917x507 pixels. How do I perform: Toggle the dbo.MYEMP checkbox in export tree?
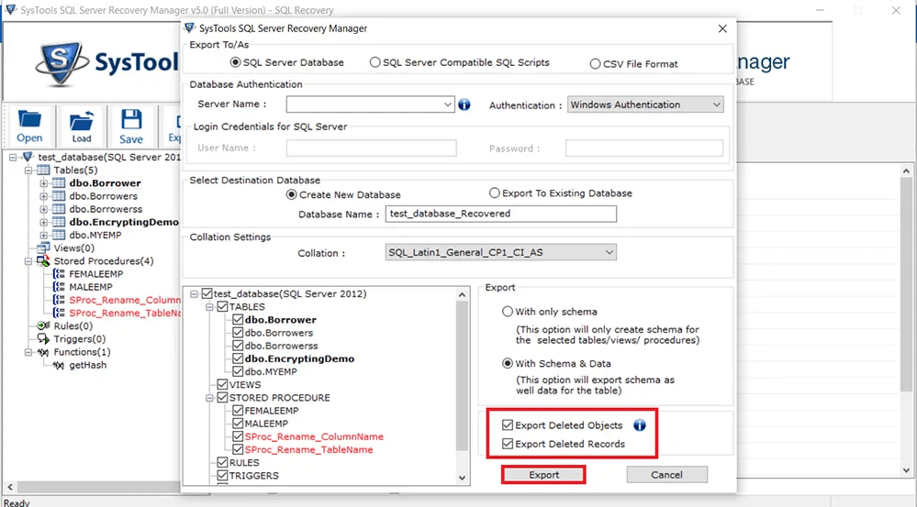point(238,371)
